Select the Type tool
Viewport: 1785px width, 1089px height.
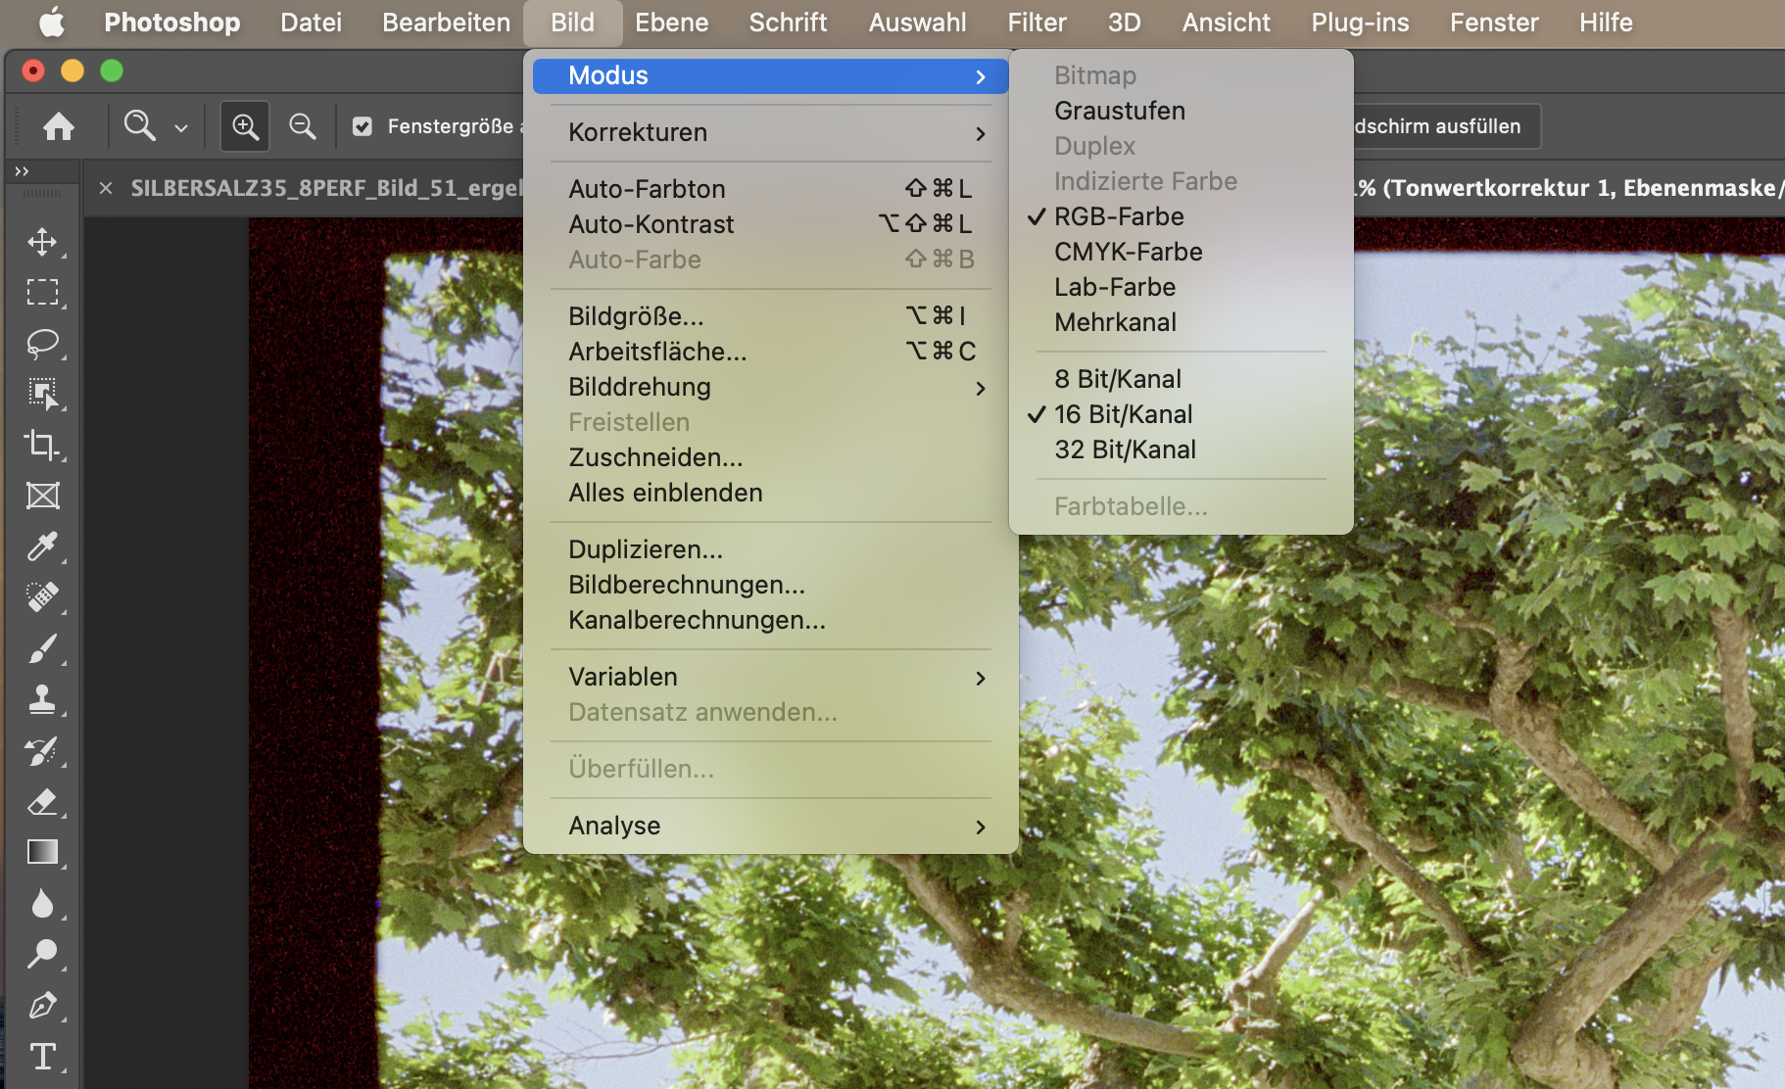(x=42, y=1057)
